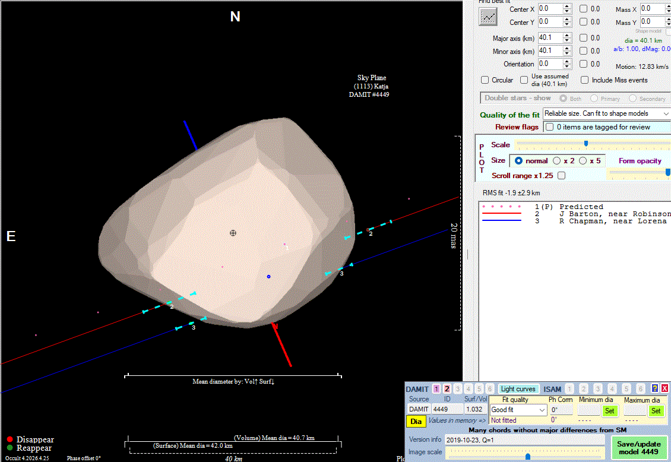Adjust the plot Scale slider

[586, 144]
